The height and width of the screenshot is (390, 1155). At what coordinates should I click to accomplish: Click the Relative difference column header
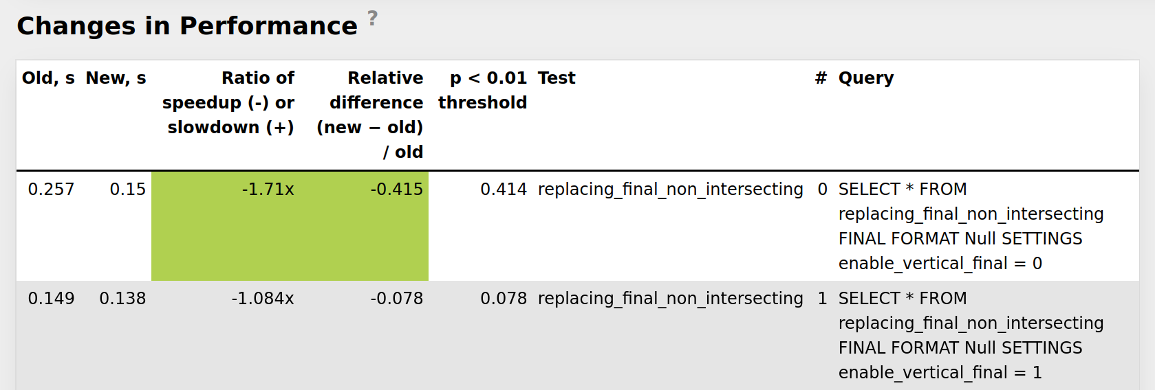pos(369,115)
